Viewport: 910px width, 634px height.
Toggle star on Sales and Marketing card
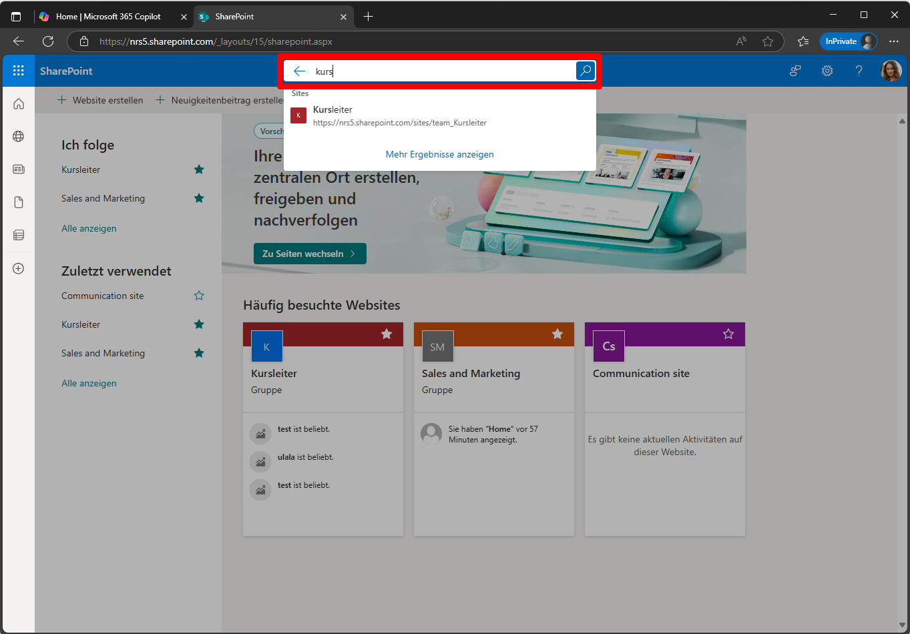[557, 334]
